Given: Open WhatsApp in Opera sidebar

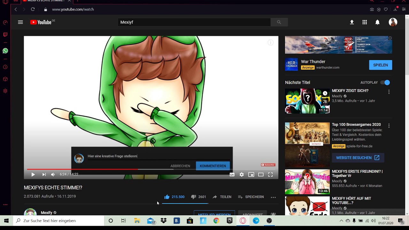Looking at the screenshot, I should pyautogui.click(x=5, y=51).
